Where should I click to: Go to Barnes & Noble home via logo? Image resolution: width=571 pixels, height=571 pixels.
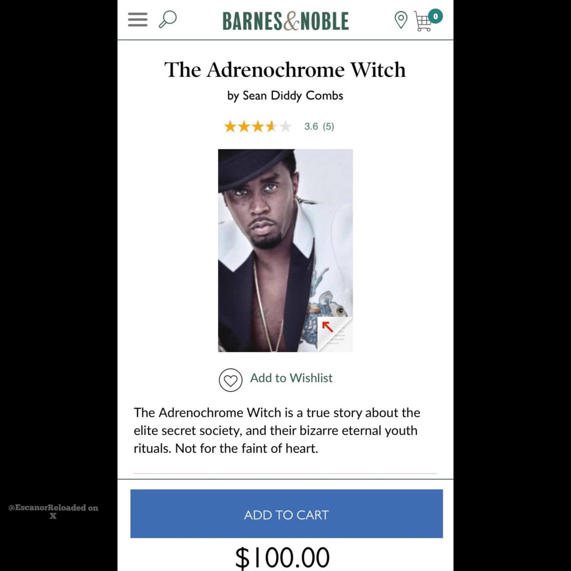point(285,21)
